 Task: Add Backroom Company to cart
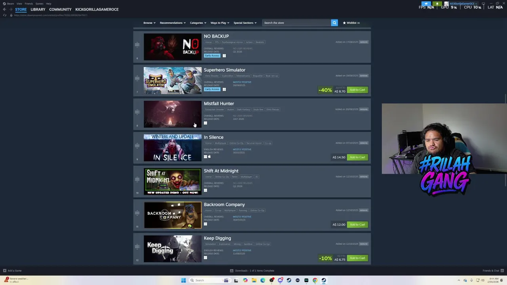(357, 224)
